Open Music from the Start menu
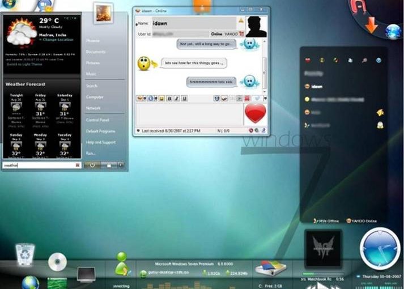Screen dimensions: 404x289 tap(91, 74)
